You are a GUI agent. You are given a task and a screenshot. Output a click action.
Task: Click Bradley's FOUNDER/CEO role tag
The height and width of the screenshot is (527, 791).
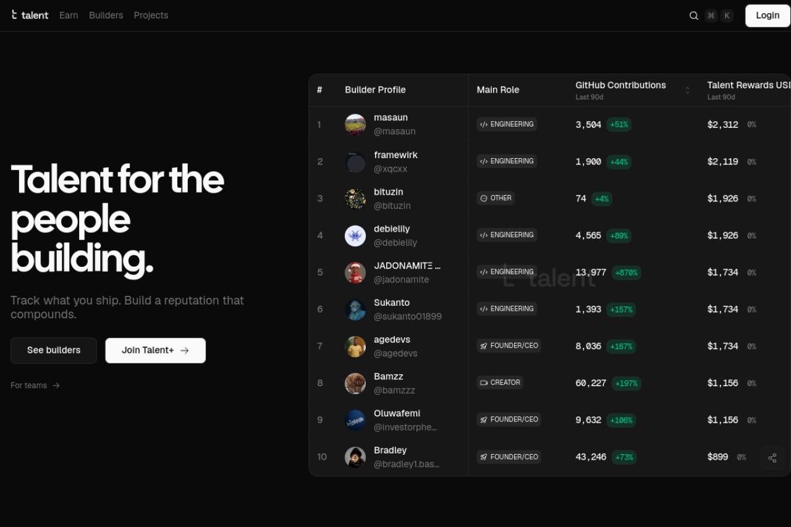509,457
